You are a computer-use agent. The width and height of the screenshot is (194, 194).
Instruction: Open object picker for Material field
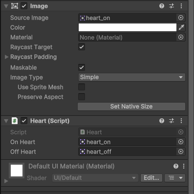click(181, 37)
